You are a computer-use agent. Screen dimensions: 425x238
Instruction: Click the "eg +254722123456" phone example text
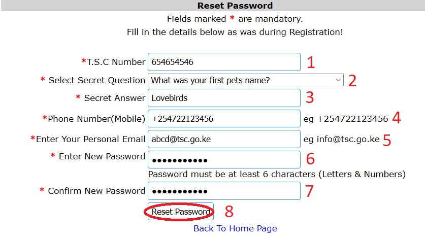(x=346, y=119)
